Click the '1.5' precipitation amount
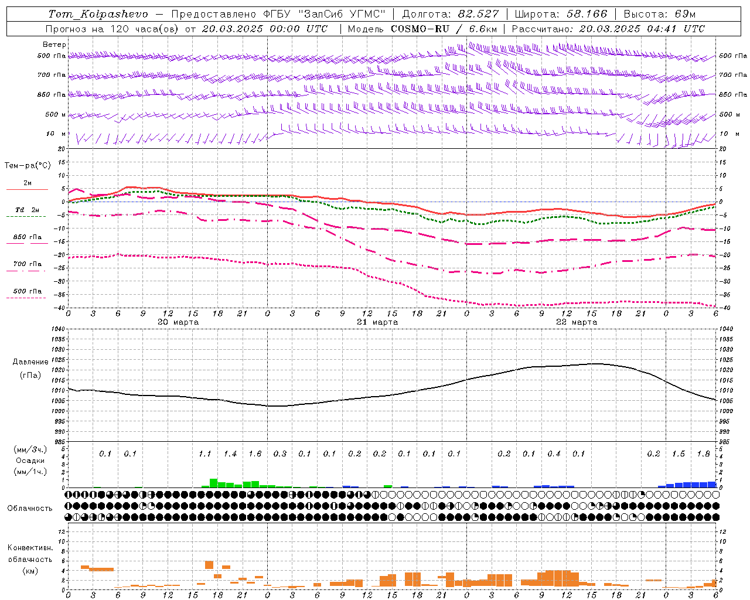This screenshot has width=750, height=600. coord(679,454)
